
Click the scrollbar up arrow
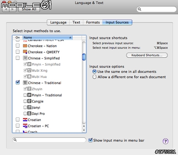tap(84, 126)
